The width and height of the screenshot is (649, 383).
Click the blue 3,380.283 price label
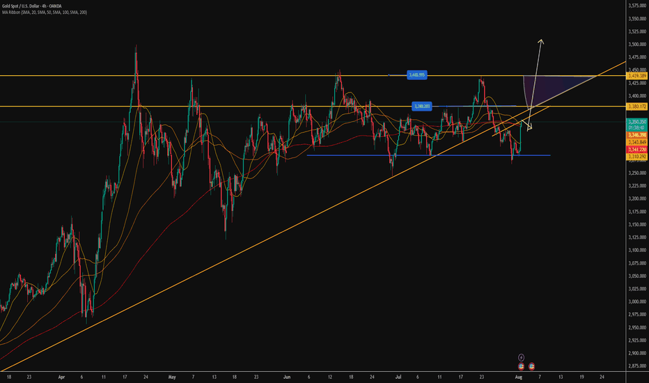click(x=422, y=107)
